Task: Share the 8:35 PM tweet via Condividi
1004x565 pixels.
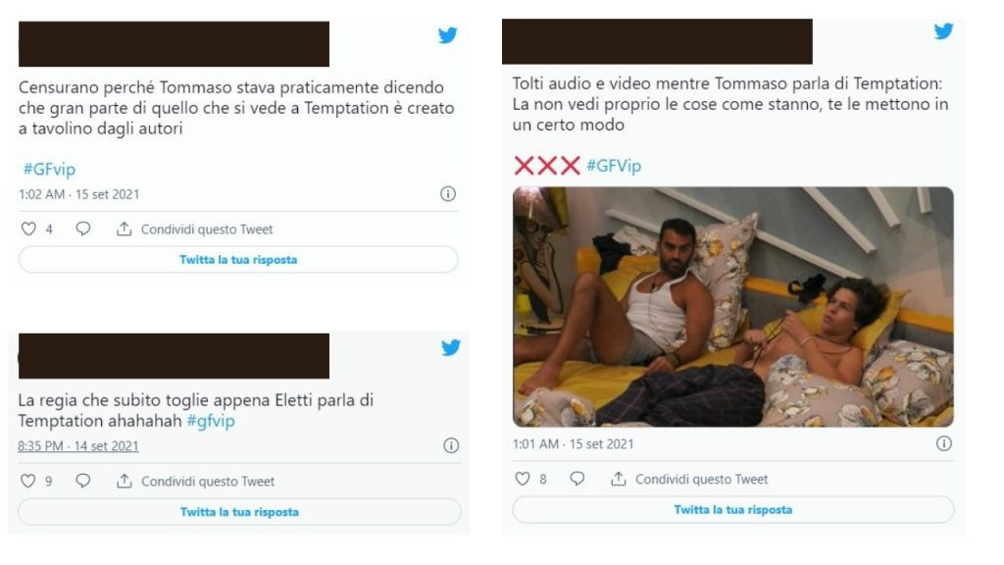Action: (x=196, y=482)
